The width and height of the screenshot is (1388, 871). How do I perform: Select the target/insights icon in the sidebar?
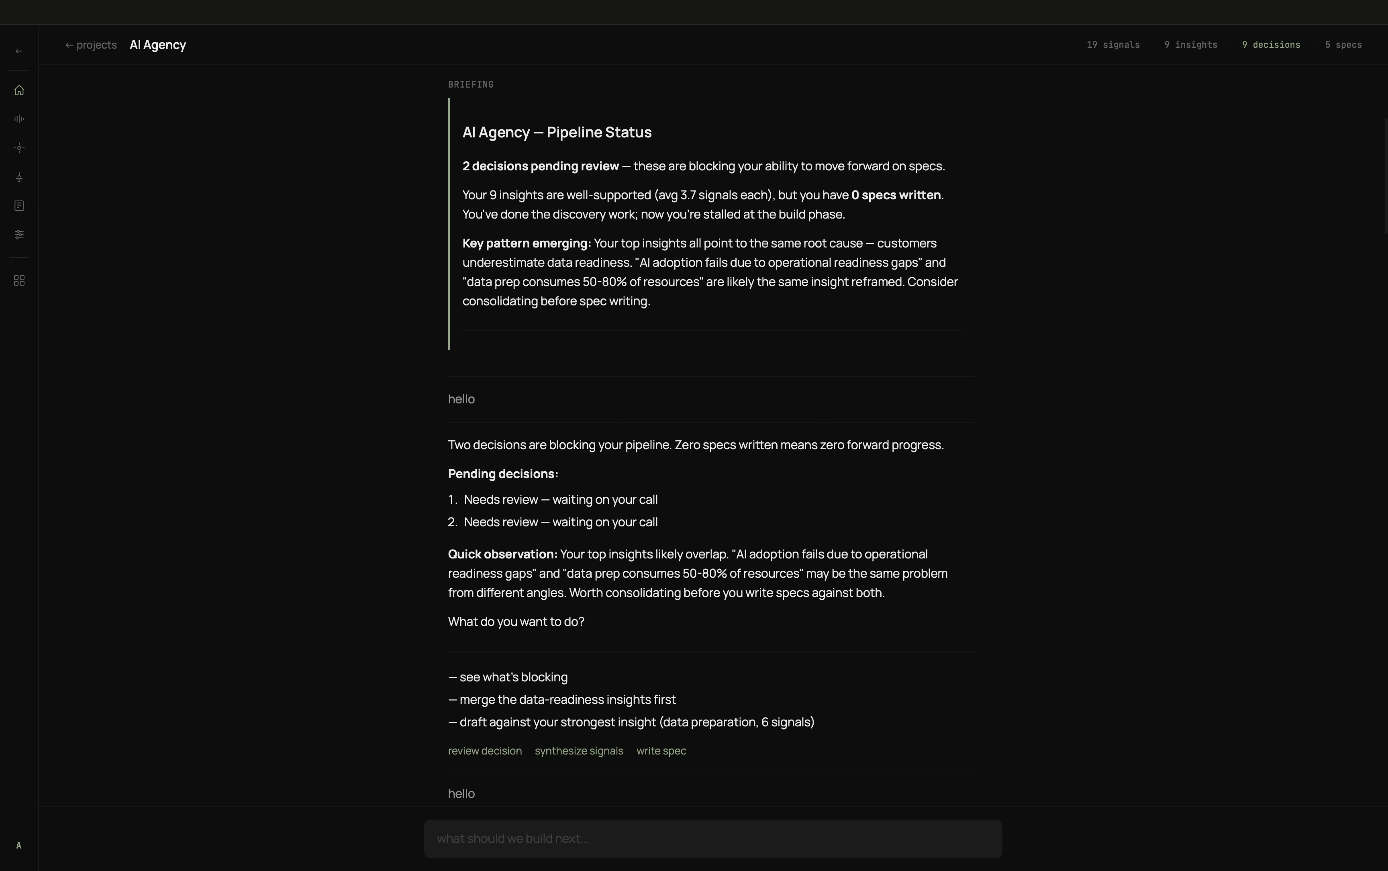tap(18, 147)
